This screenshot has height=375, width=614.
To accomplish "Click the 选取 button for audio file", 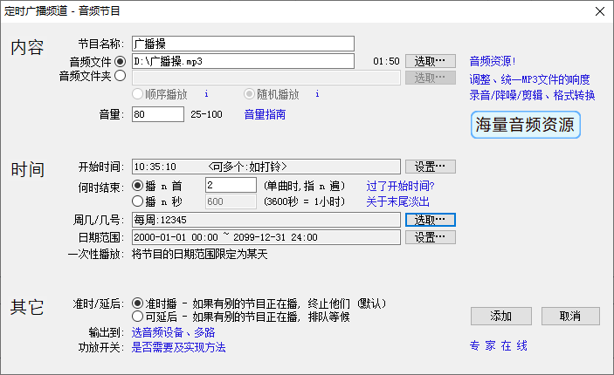I will point(430,61).
